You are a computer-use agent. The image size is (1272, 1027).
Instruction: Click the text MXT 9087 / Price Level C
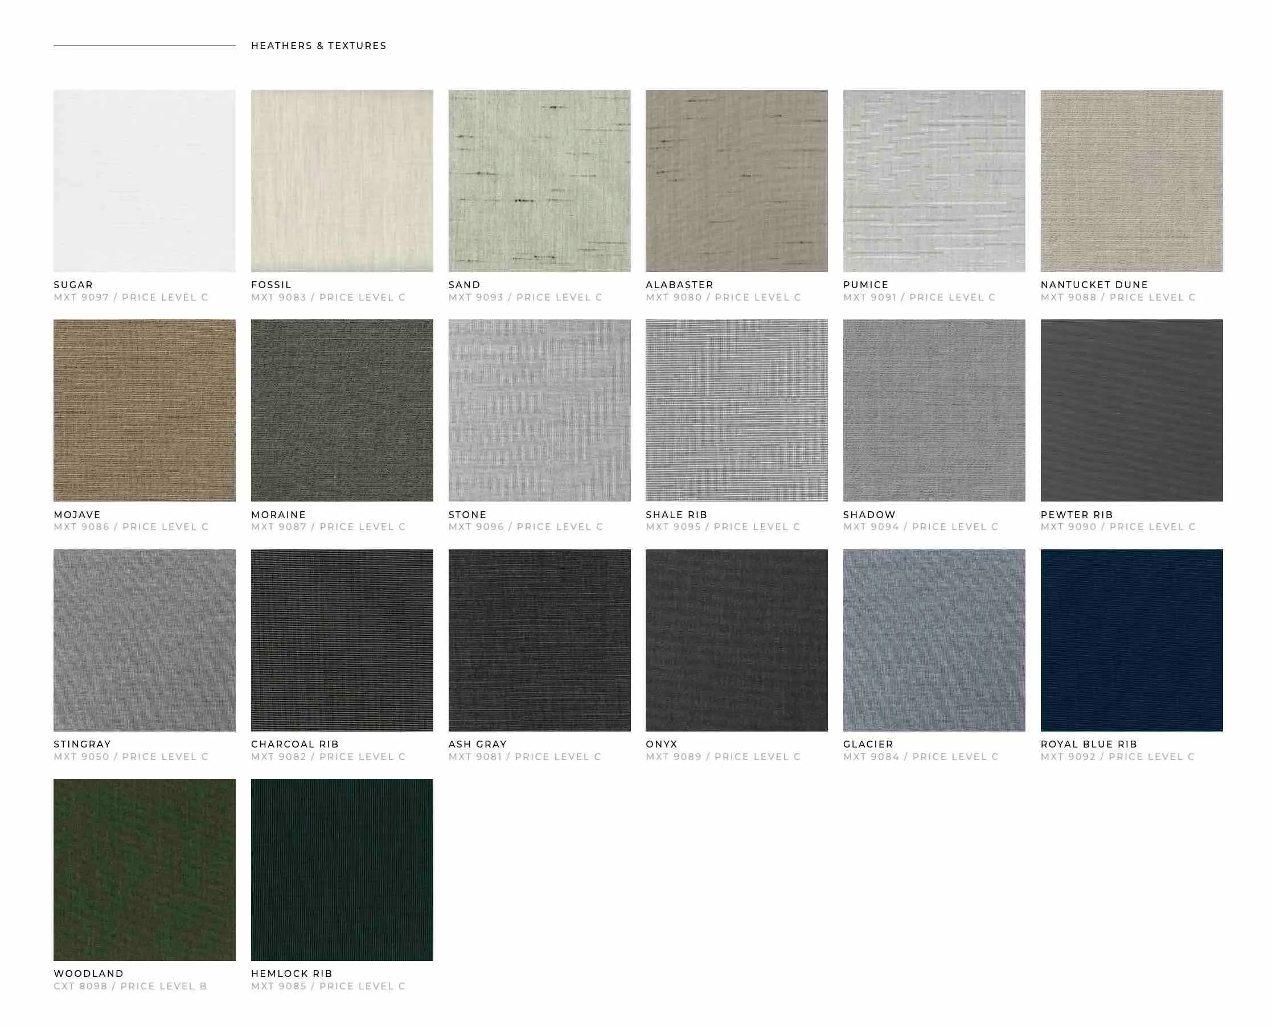coord(329,527)
